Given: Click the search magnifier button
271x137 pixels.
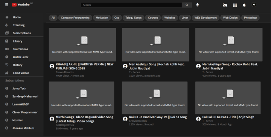Looking at the screenshot, I should (187, 5).
